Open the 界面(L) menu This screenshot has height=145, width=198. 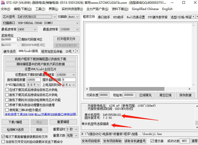coord(53,9)
